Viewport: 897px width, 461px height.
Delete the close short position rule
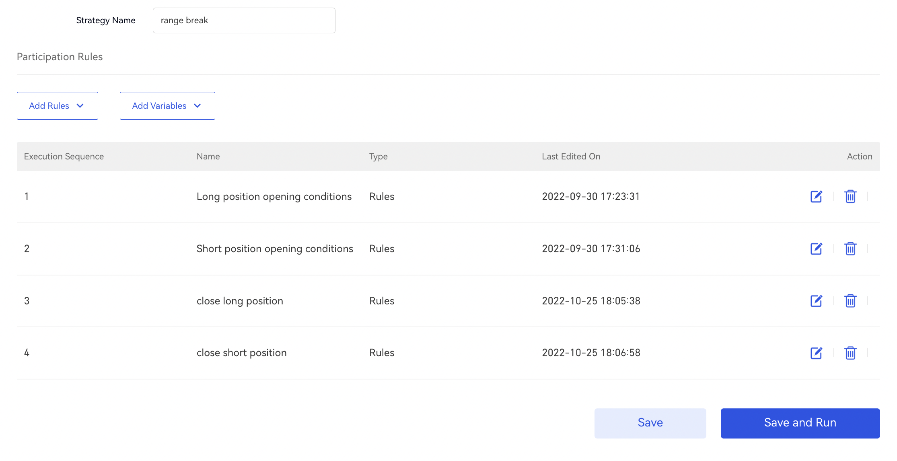tap(850, 353)
